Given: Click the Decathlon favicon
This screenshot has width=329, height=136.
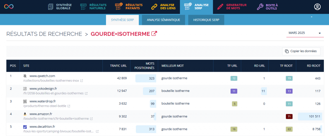Looking at the screenshot, I should [x=25, y=127].
